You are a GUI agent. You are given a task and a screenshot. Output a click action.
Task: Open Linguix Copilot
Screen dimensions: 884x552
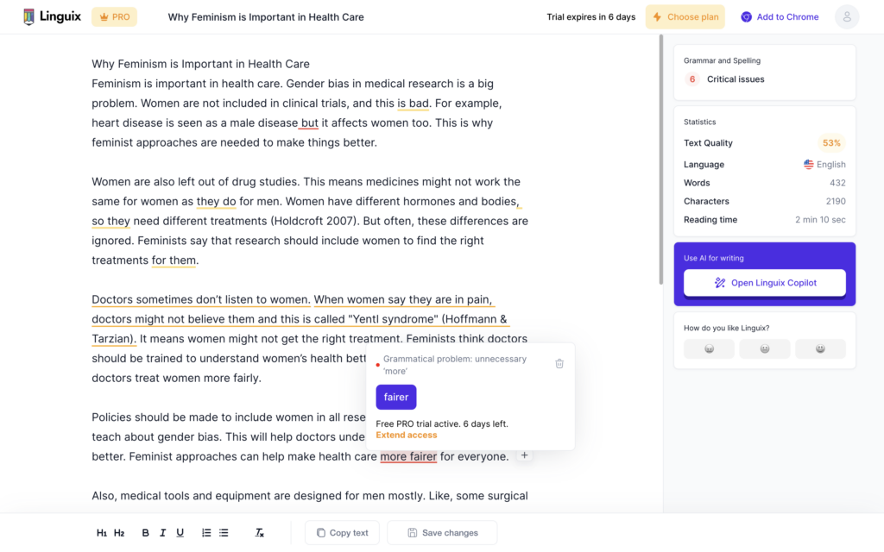pos(764,282)
